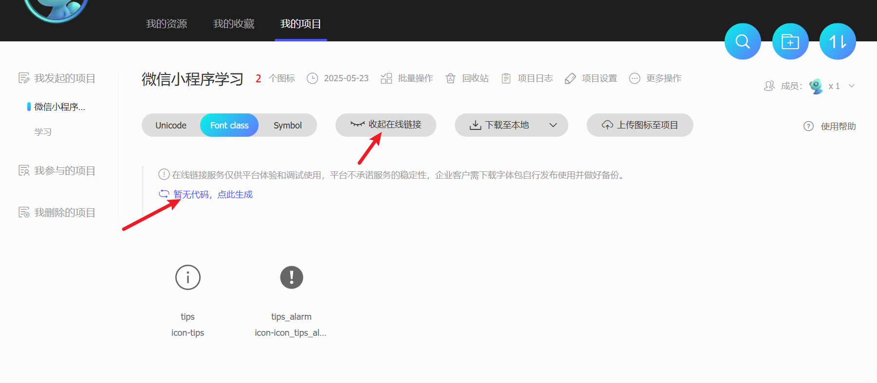
Task: Click the help question-mark icon
Action: (x=808, y=126)
